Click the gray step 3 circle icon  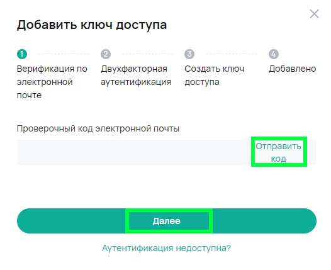pyautogui.click(x=189, y=54)
